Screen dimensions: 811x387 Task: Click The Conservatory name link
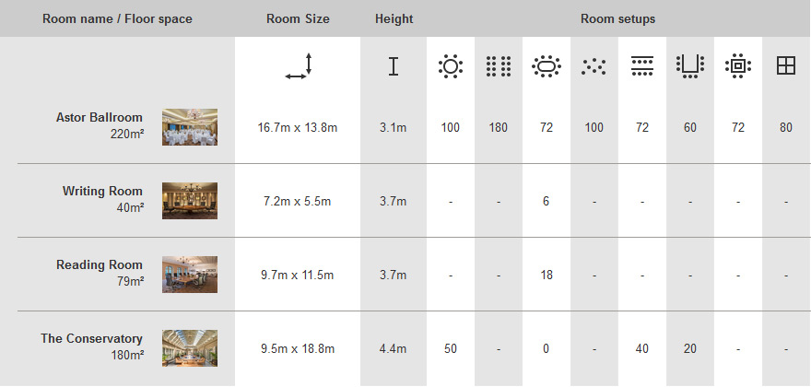91,338
